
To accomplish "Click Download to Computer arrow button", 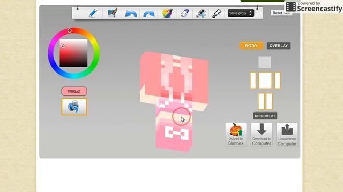I will pos(262,134).
